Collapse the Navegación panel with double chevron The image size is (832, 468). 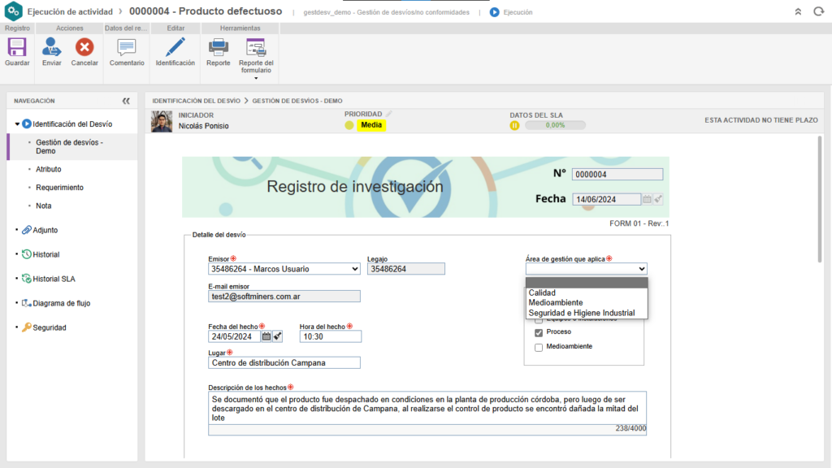coord(126,101)
